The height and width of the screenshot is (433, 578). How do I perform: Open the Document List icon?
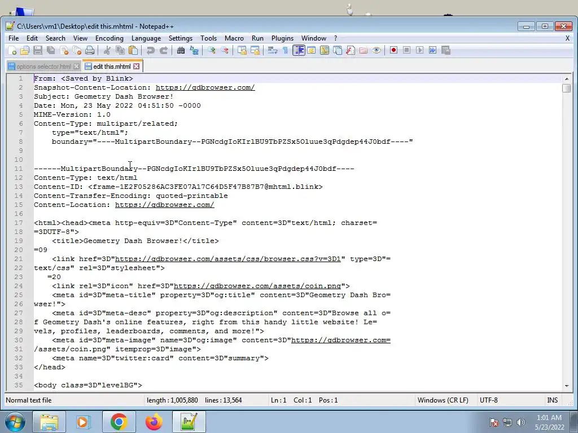(x=338, y=50)
